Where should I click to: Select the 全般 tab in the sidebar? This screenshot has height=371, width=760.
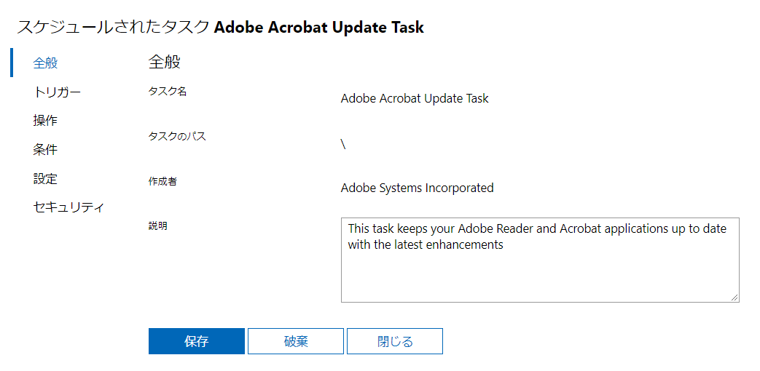45,63
